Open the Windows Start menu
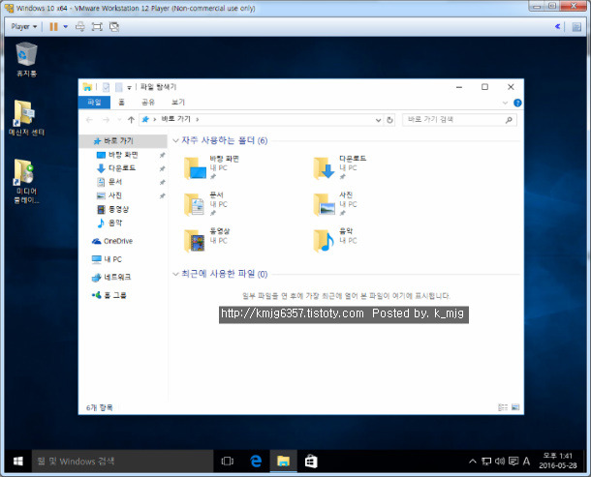This screenshot has width=591, height=477. pyautogui.click(x=17, y=462)
